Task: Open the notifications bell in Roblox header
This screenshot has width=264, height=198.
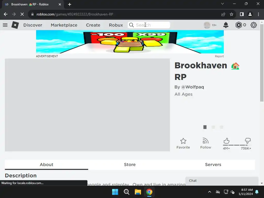Action: coord(226,25)
